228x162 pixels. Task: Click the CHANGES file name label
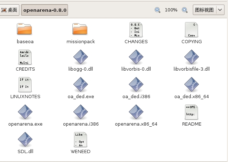click(x=136, y=42)
